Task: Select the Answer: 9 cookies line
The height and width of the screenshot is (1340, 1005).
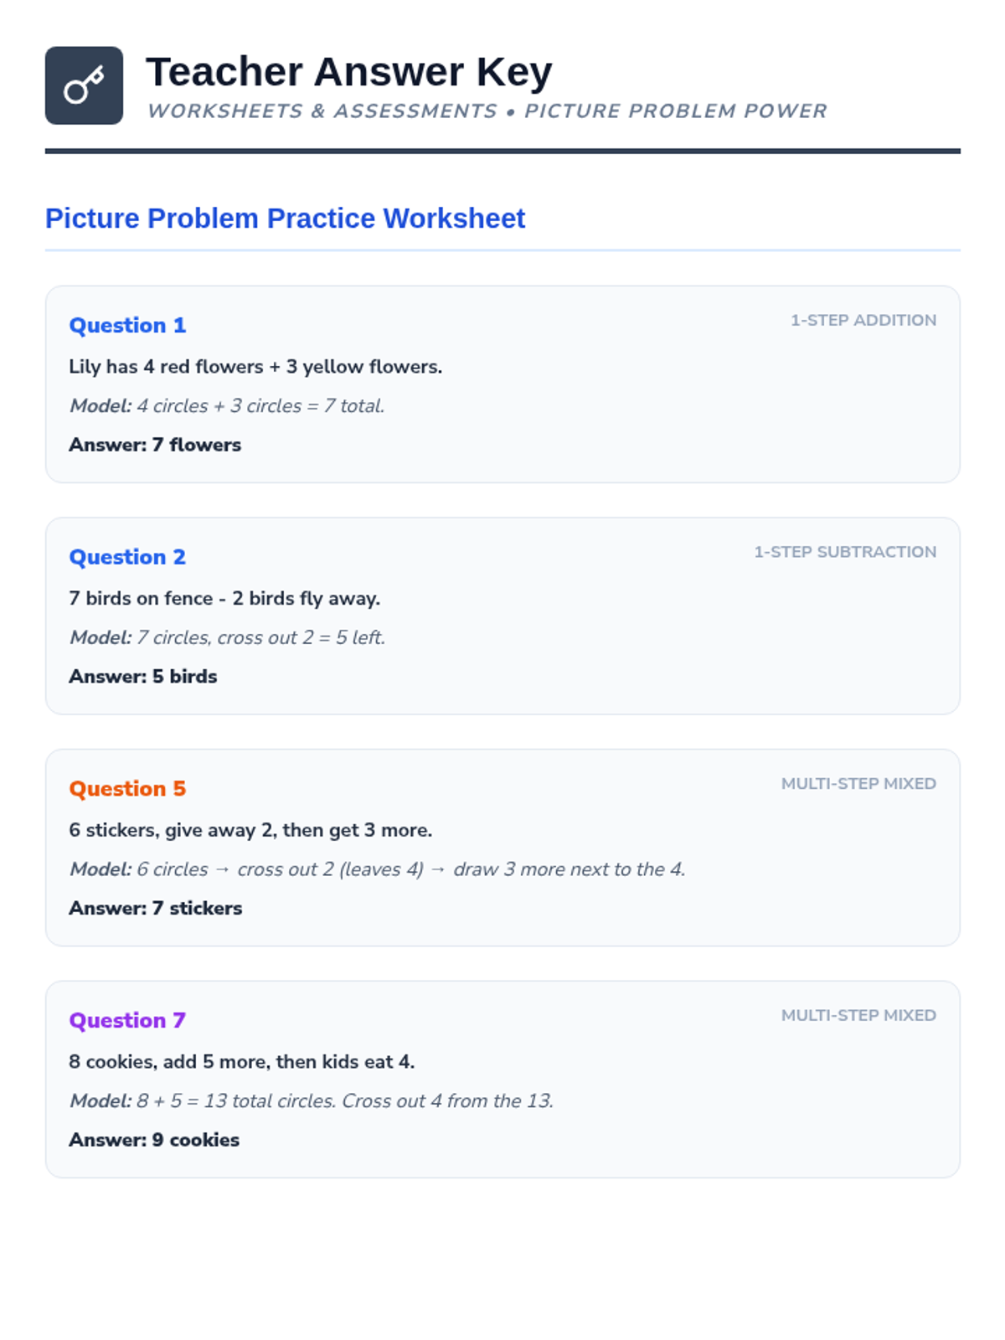Action: click(x=154, y=1140)
